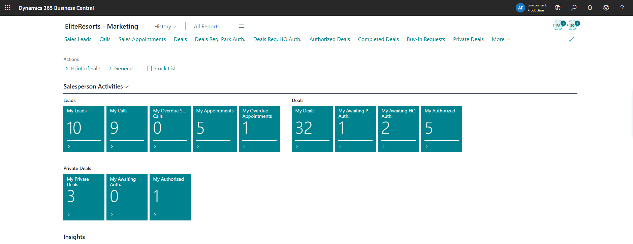Viewport: 633px width, 244px height.
Task: Open the Sales Leads menu item
Action: click(78, 39)
